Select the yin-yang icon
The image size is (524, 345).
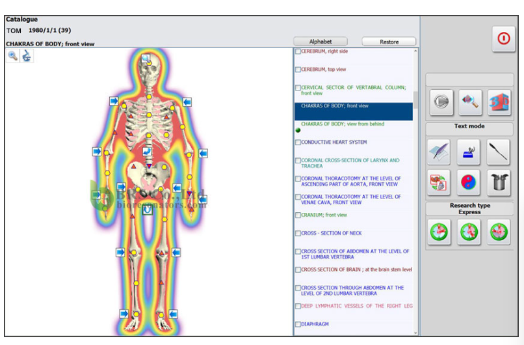[469, 183]
